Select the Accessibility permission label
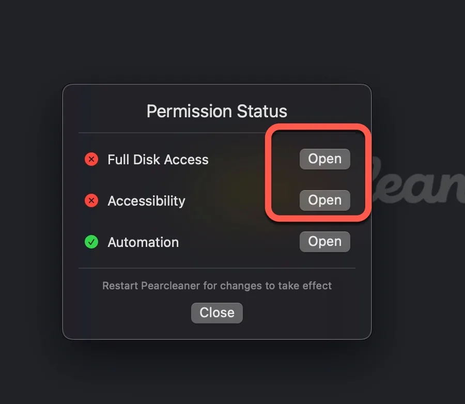This screenshot has width=465, height=404. coord(146,201)
